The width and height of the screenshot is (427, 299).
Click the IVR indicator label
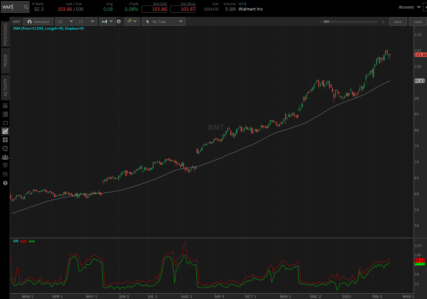tap(16, 241)
